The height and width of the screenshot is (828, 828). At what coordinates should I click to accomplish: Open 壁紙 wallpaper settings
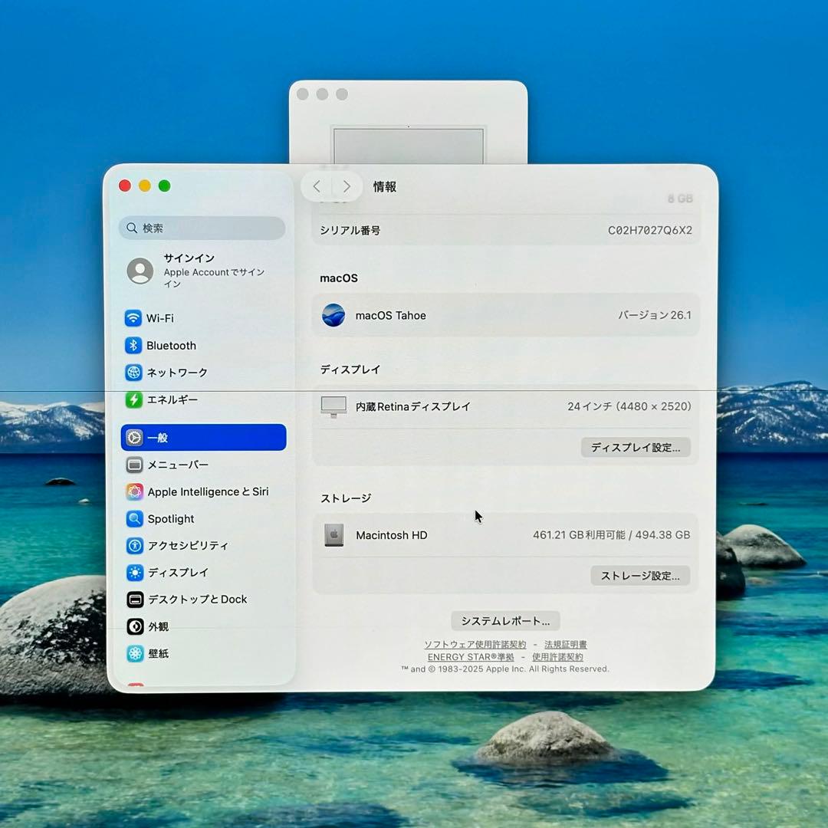click(136, 653)
